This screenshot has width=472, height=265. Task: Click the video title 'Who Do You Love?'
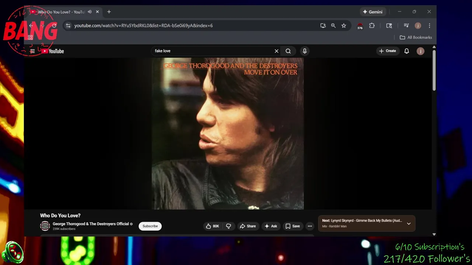[x=60, y=216]
